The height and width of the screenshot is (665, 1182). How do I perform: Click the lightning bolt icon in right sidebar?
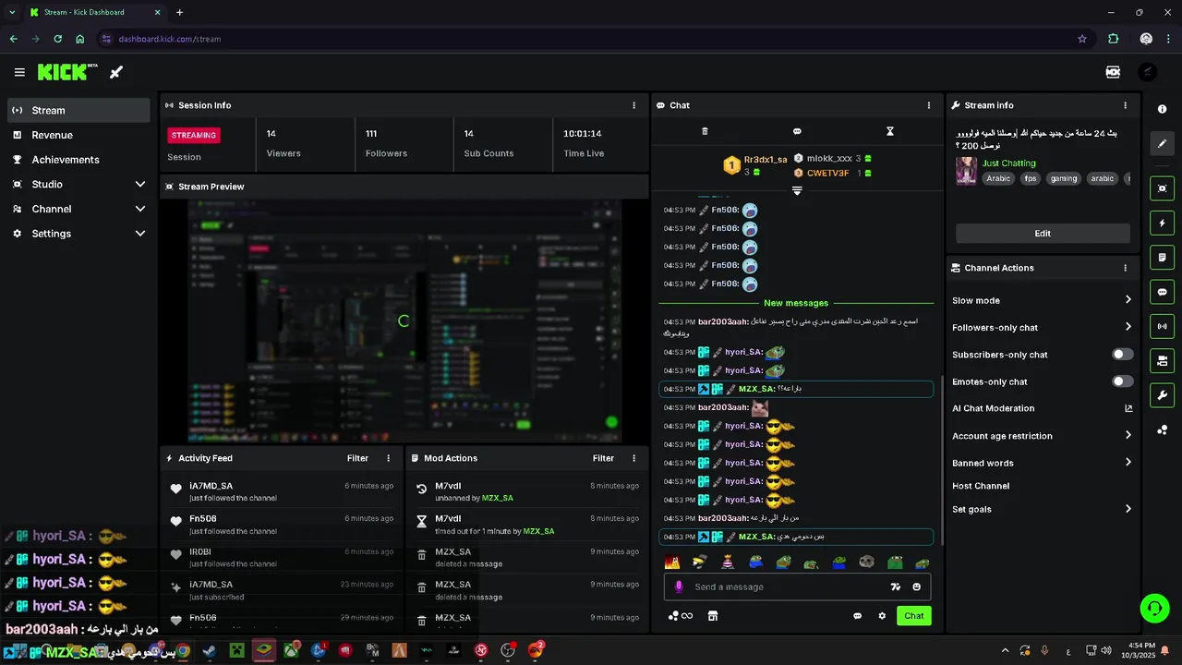[x=1162, y=223]
